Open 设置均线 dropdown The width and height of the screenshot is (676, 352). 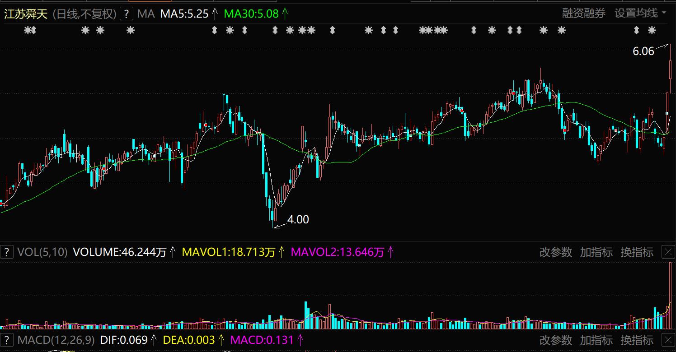(640, 13)
